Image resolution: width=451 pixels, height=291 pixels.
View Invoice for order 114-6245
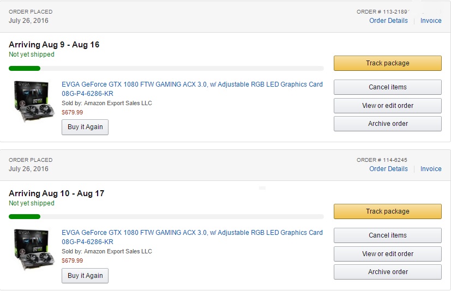tap(431, 169)
